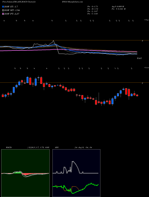This screenshot has height=197, width=149.
Task: Click the '(12,26,9) 1.7, 1.73, -0.03' MACD values
Action: tap(38, 147)
